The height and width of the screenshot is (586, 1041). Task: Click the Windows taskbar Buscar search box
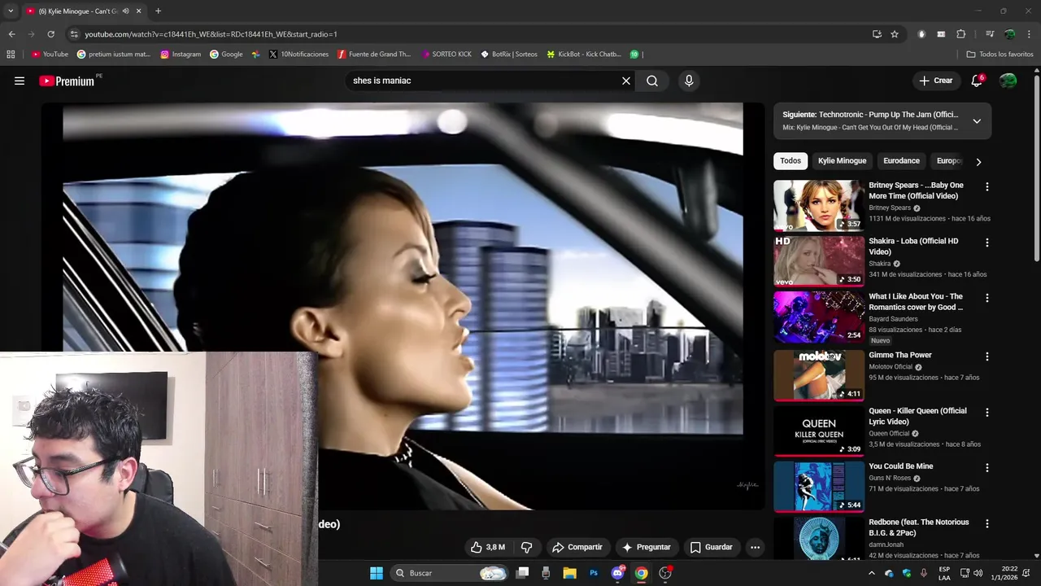click(x=447, y=573)
